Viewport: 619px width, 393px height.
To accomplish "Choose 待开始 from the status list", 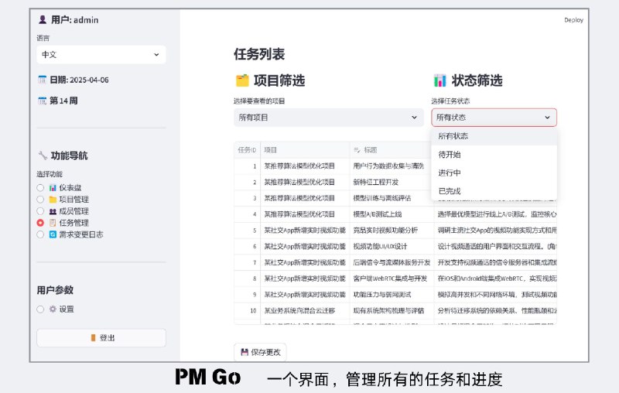I will (x=494, y=154).
